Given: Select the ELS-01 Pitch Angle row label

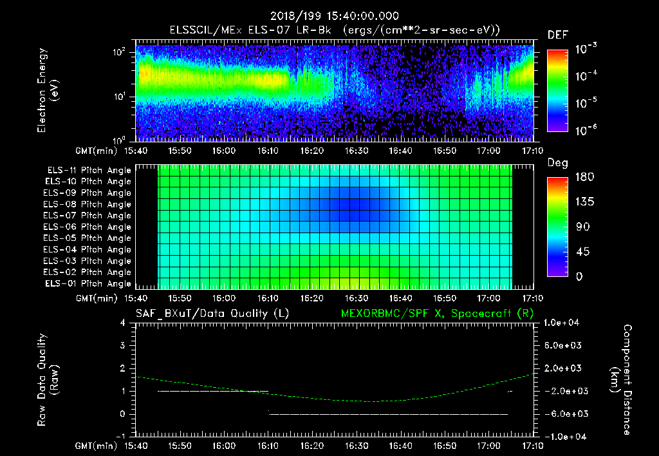Looking at the screenshot, I should (88, 283).
